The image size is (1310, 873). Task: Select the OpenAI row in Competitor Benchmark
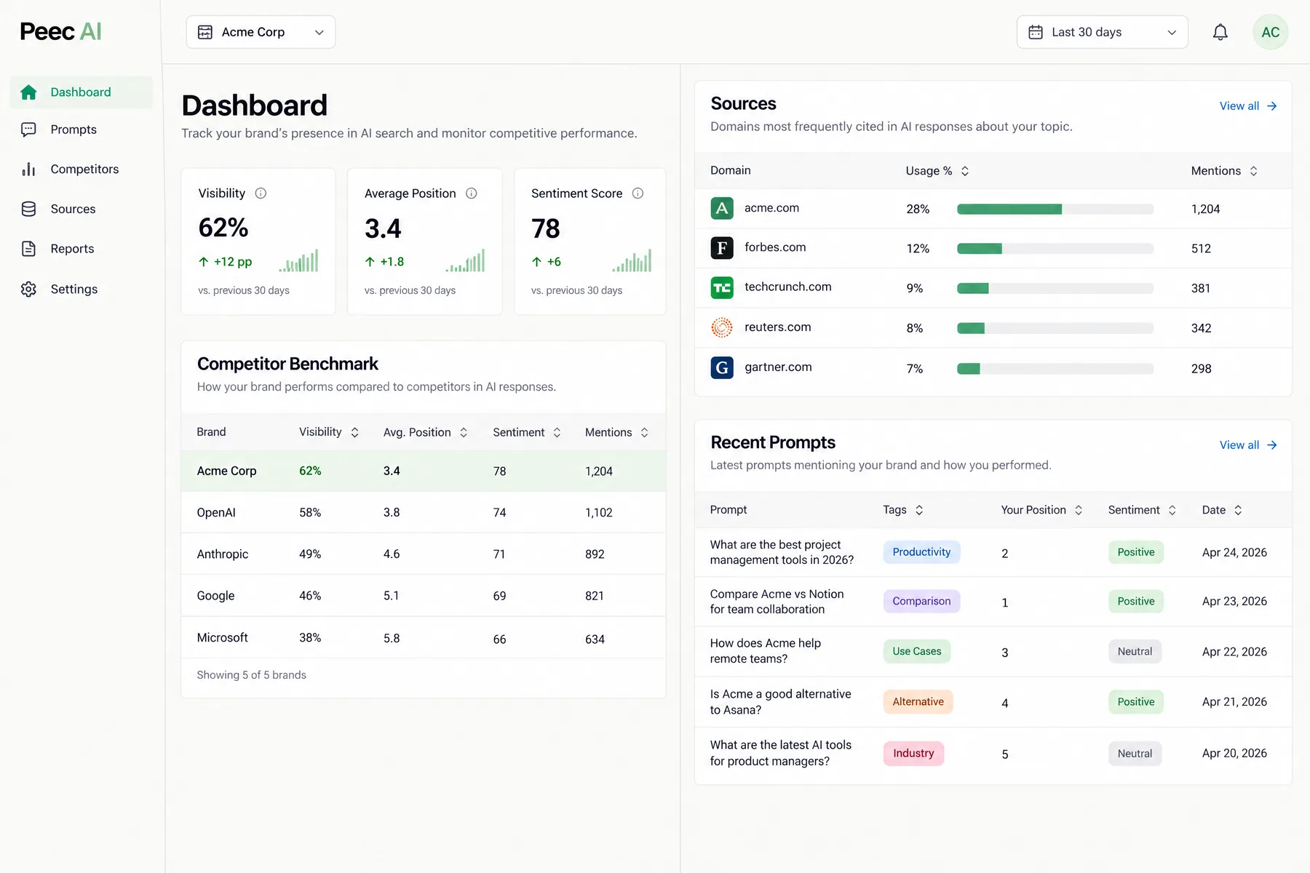coord(424,513)
